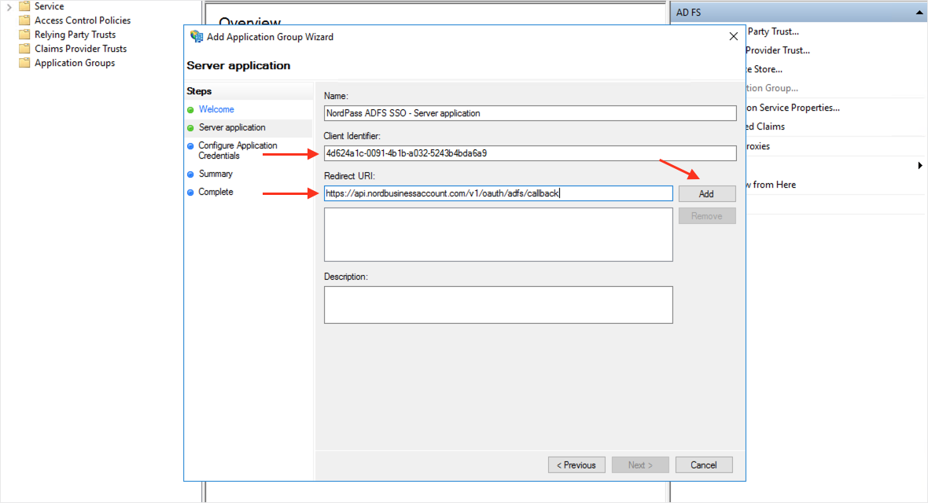The image size is (928, 503).
Task: Click the Application Groups folder icon
Action: [24, 63]
